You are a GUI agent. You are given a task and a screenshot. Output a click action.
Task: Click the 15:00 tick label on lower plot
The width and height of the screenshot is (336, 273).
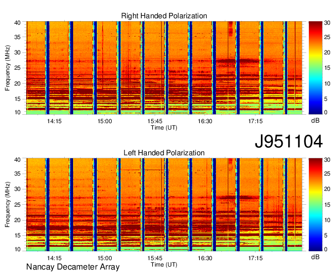click(x=105, y=258)
